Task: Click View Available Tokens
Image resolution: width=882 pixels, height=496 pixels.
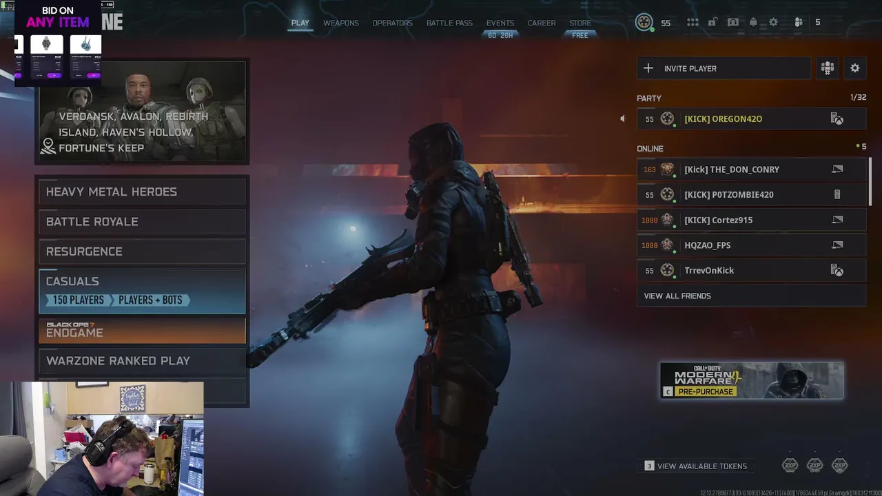Action: 696,466
